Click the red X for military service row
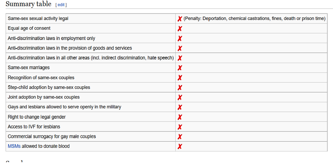 [x=180, y=107]
